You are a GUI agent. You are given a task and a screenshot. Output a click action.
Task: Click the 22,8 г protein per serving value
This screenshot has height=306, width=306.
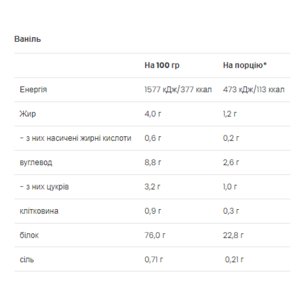pos(234,235)
